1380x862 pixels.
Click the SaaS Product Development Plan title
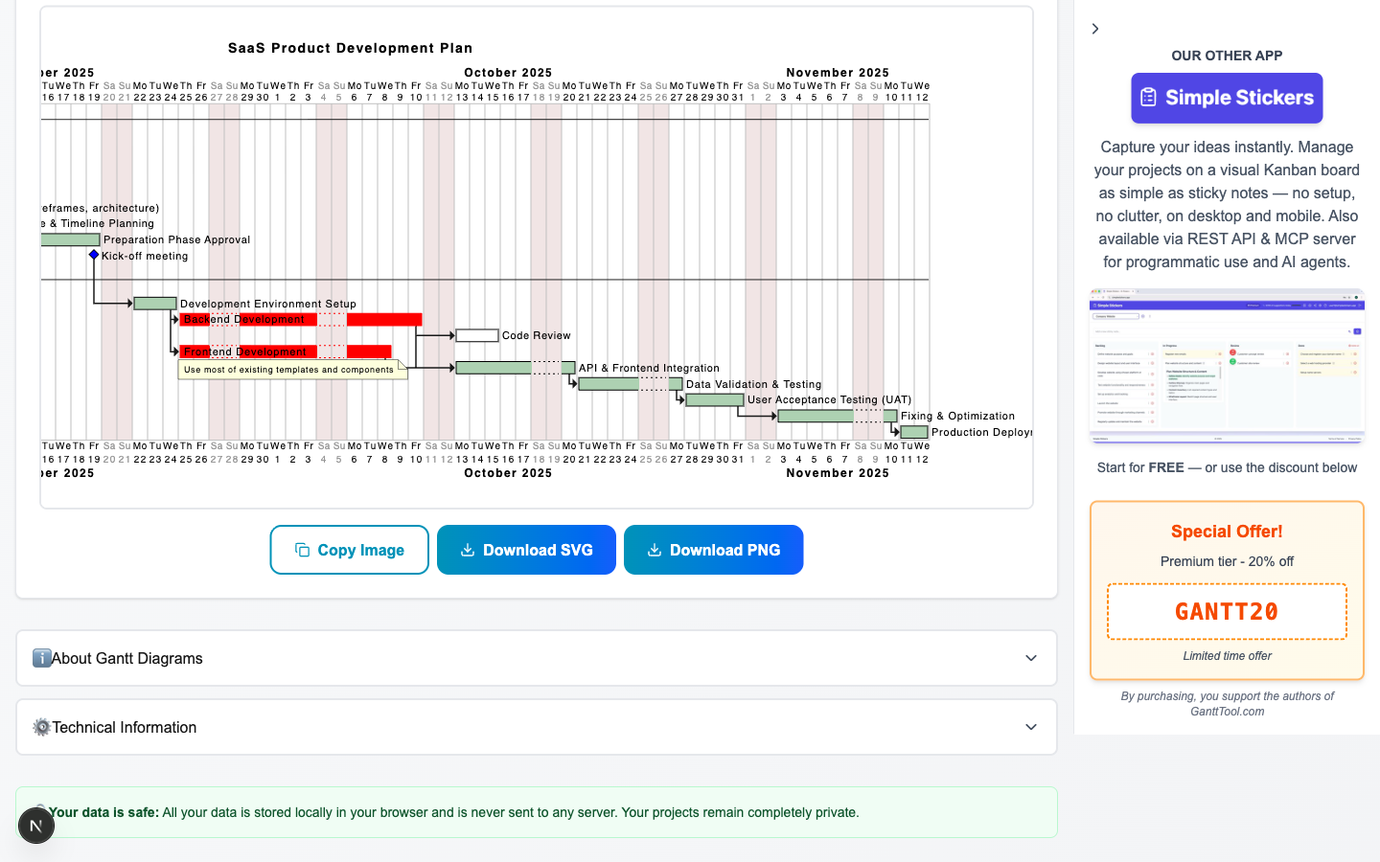click(350, 48)
